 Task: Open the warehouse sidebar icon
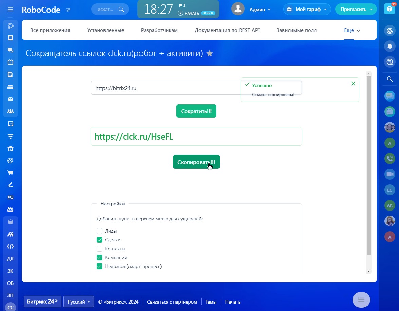click(x=11, y=148)
